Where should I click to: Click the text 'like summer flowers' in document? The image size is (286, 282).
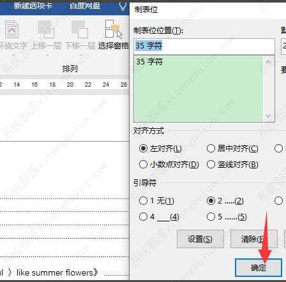(55, 272)
